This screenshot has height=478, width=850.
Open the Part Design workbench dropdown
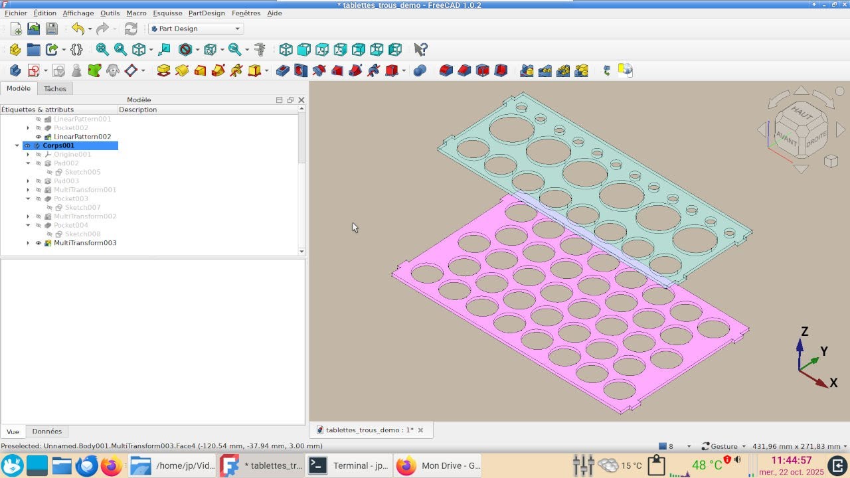[196, 29]
